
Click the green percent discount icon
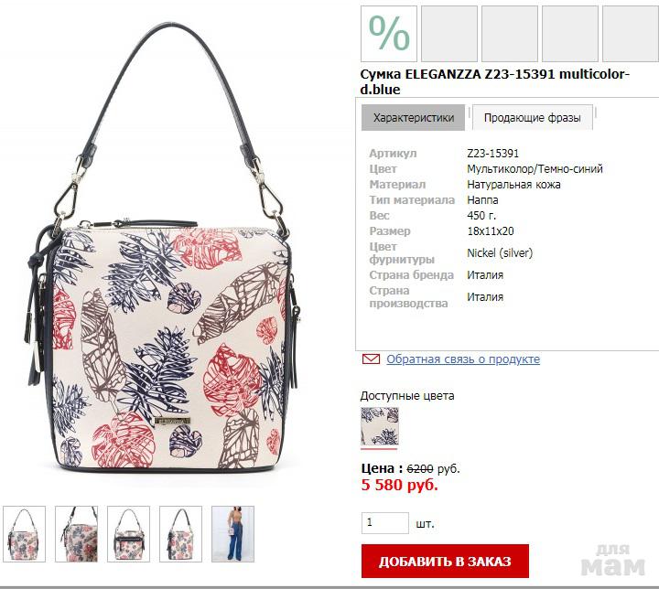click(x=389, y=34)
